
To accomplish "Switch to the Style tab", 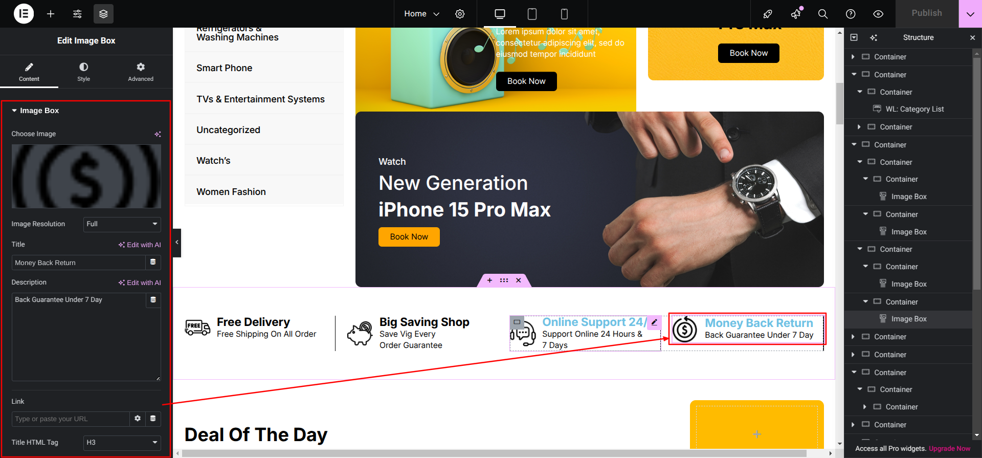I will click(83, 72).
